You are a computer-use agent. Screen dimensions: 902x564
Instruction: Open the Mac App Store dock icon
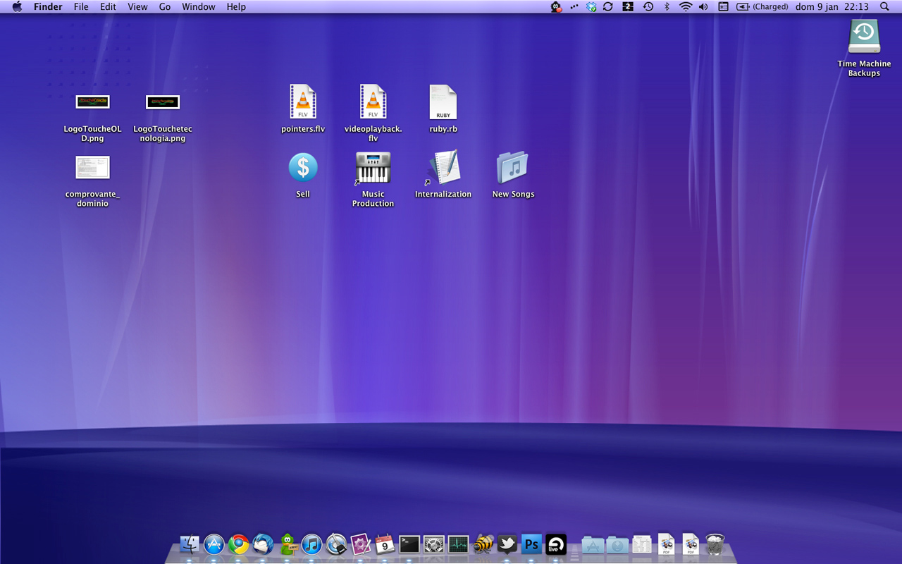point(214,544)
